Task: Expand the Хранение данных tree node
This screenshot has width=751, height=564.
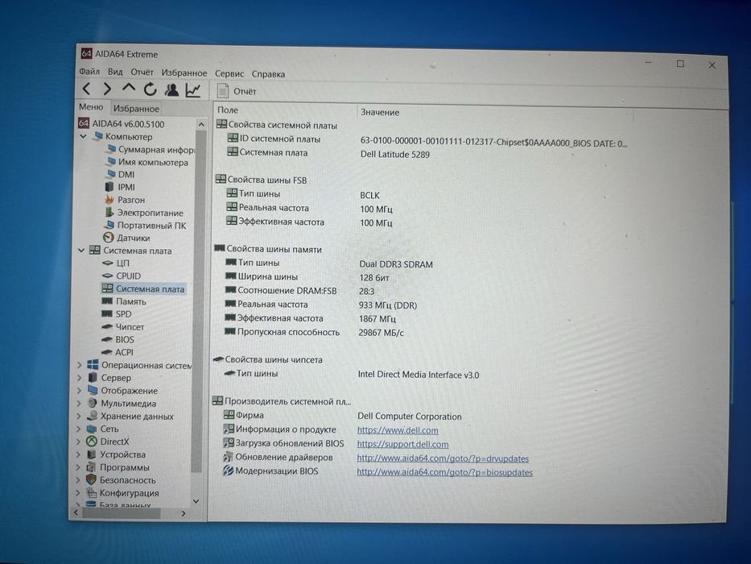Action: pos(79,417)
